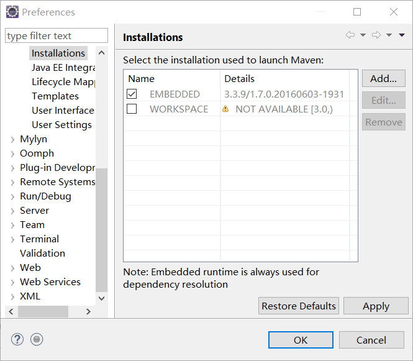Expand the Mylyn tree node
Screen dimensions: 413x361
12,140
